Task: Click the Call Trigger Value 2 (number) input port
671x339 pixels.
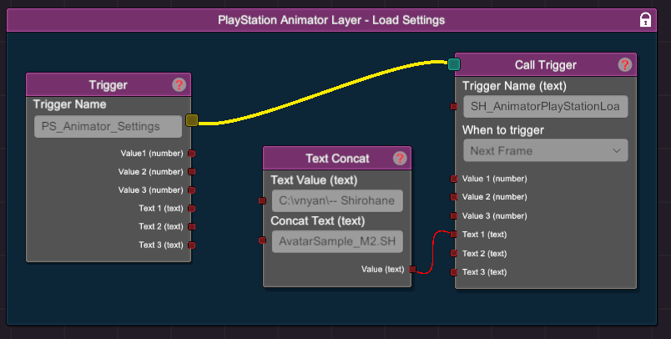Action: pos(454,197)
